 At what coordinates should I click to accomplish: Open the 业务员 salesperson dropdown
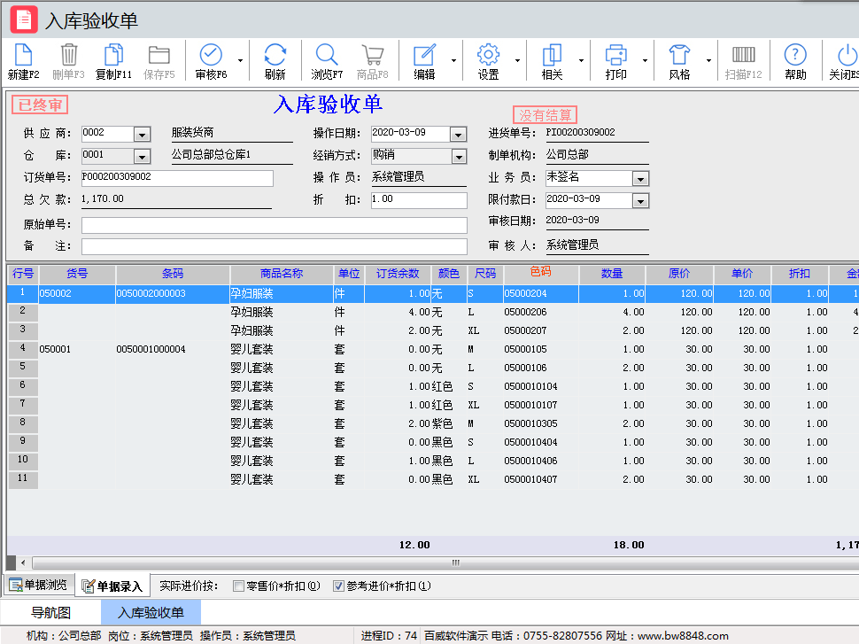[x=640, y=178]
